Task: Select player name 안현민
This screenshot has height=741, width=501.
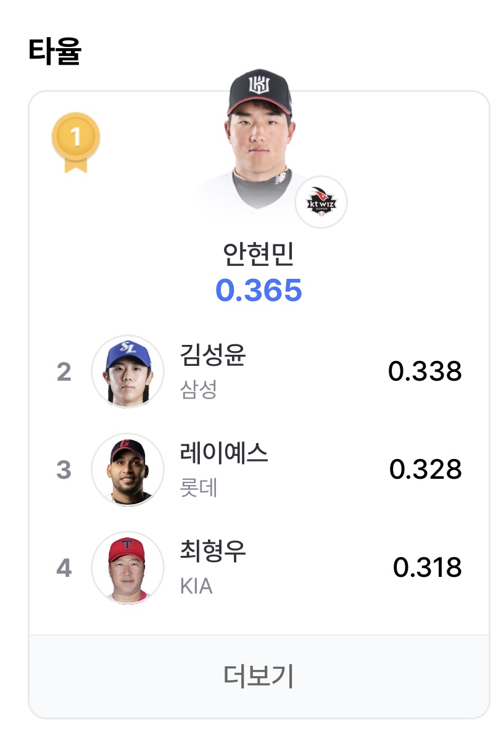Action: pyautogui.click(x=259, y=254)
